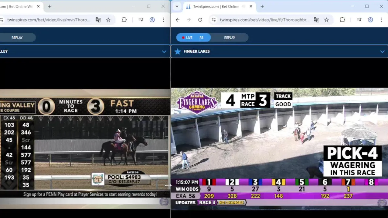The width and height of the screenshot is (388, 218).
Task: Open Chrome three-dot menu in right window
Action: 382,20
